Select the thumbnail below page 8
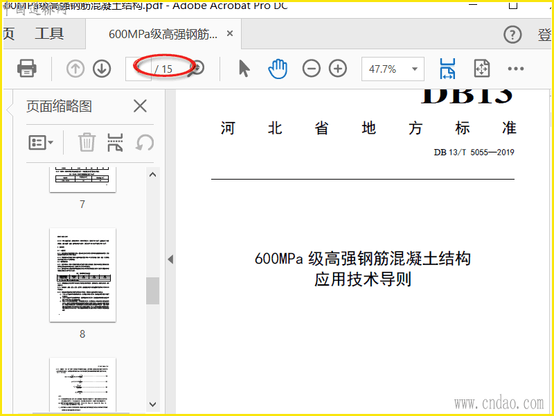The image size is (554, 416). point(82,385)
